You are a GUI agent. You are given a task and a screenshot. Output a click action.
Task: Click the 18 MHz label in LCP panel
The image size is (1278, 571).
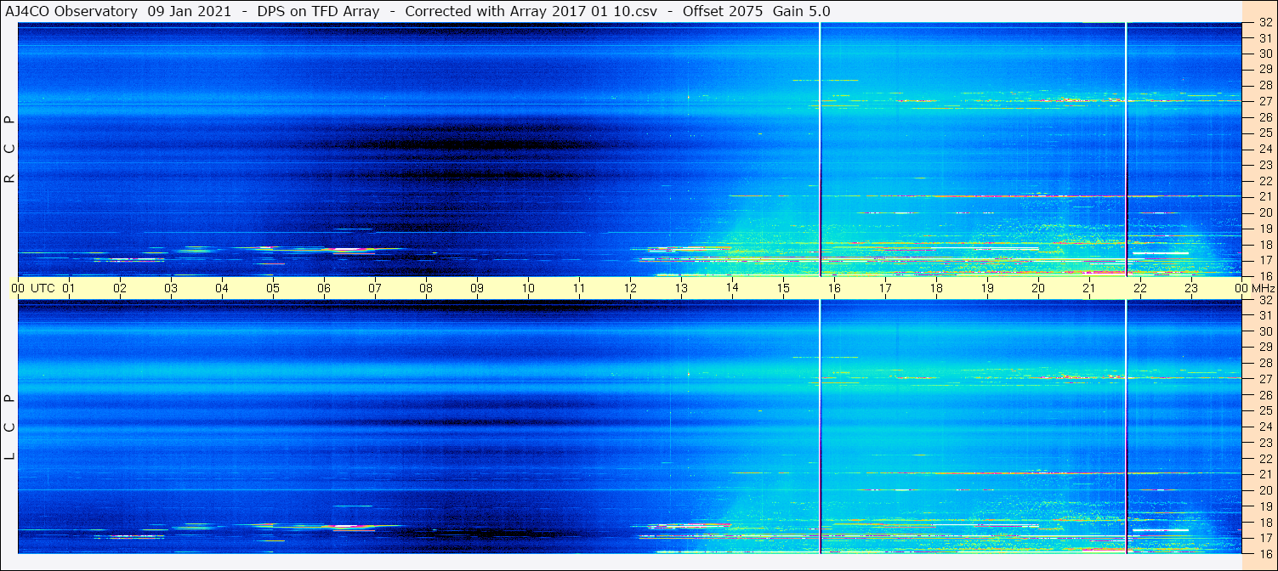click(x=1265, y=522)
